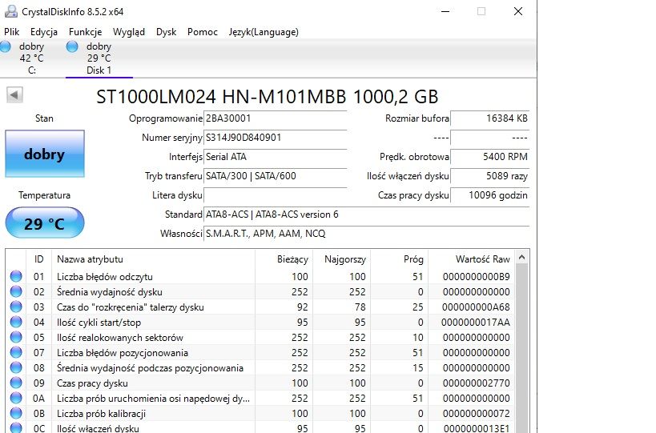Click the power on count field 5089 razy
656x433 pixels.
490,176
